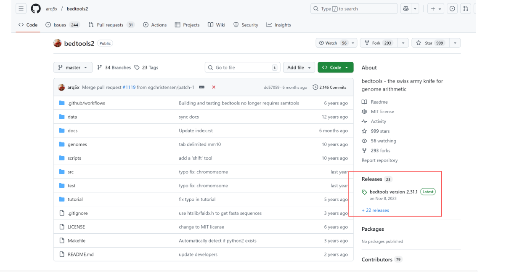Switch to the Wiki tab
Image resolution: width=514 pixels, height=272 pixels.
[x=217, y=25]
